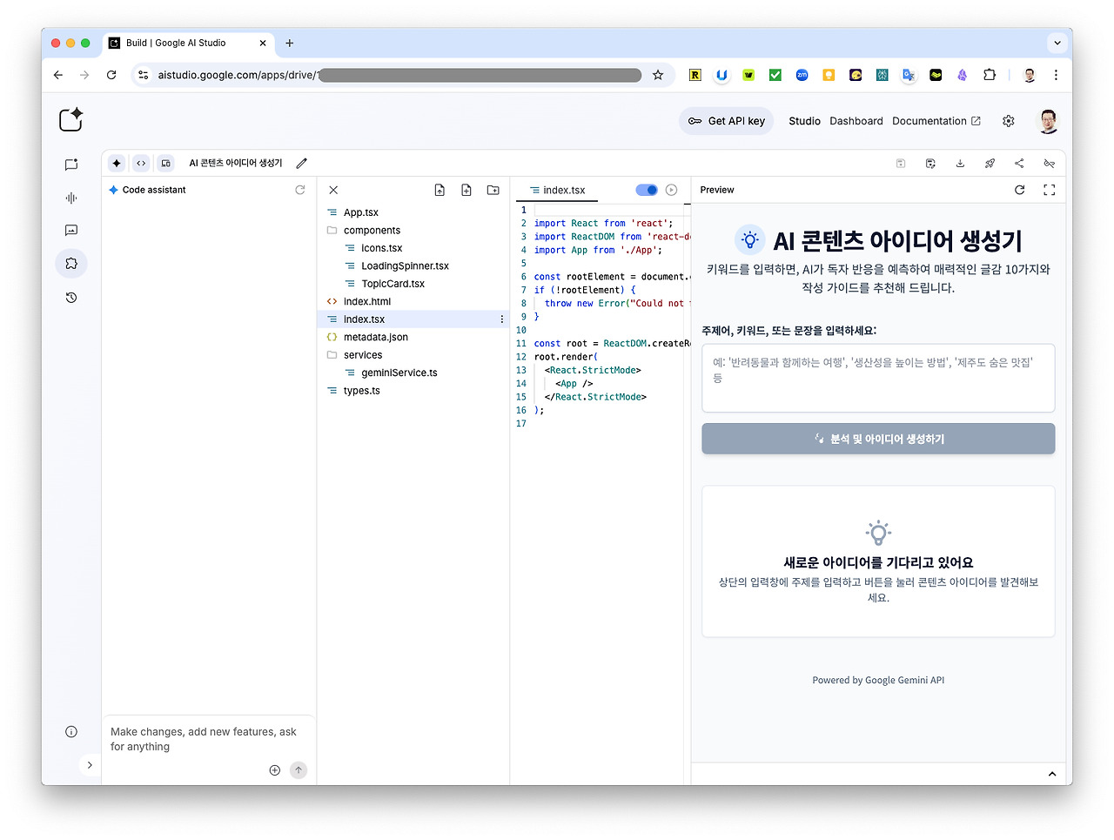This screenshot has width=1114, height=840.
Task: Open the Chrome extensions puzzle menu
Action: point(990,75)
